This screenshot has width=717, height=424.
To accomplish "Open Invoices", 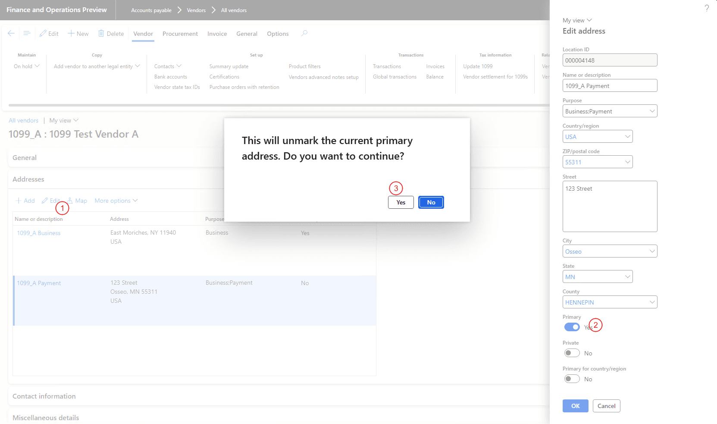I will 435,66.
